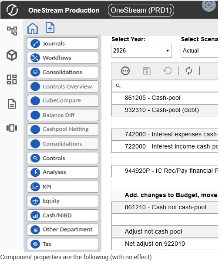Open the Select Scenario Actual dropdown
The width and height of the screenshot is (222, 264).
tap(199, 51)
